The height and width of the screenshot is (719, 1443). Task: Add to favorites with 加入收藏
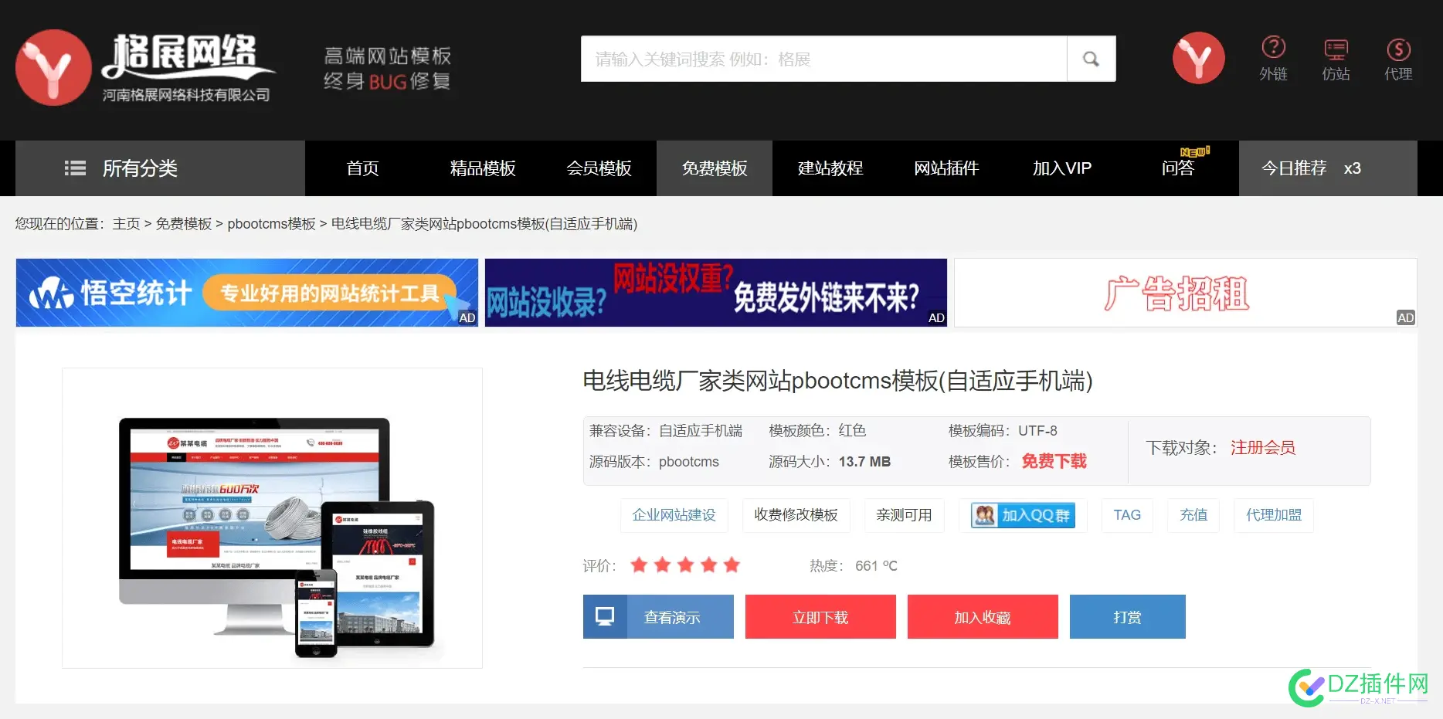[983, 617]
